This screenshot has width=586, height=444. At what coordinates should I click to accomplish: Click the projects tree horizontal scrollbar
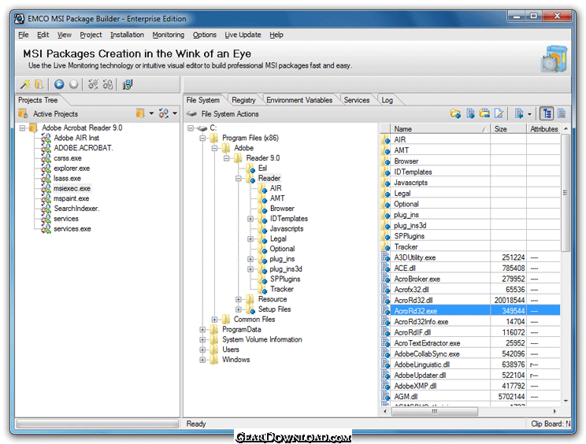coord(97,424)
